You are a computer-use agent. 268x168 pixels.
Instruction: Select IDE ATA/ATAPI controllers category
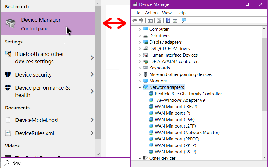174,62
